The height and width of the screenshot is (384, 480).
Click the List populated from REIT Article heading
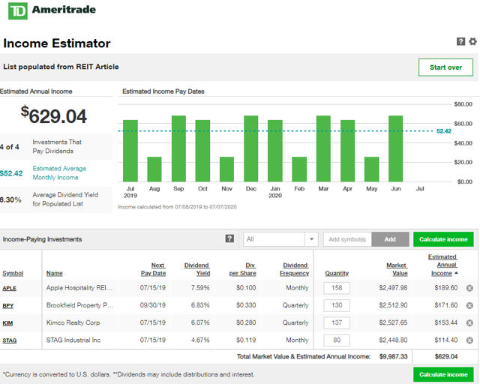pos(61,67)
